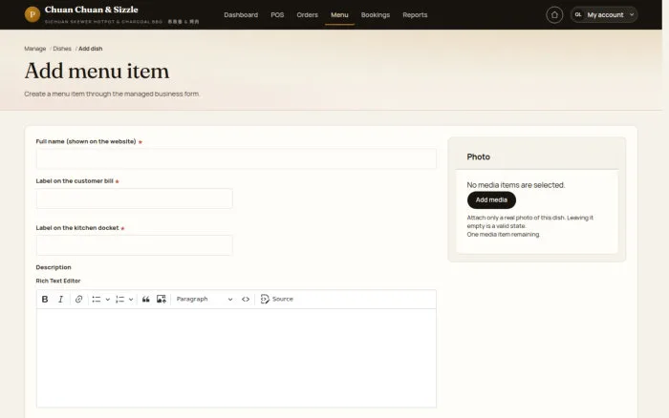Apply bulleted list formatting
This screenshot has width=669, height=418.
[97, 299]
